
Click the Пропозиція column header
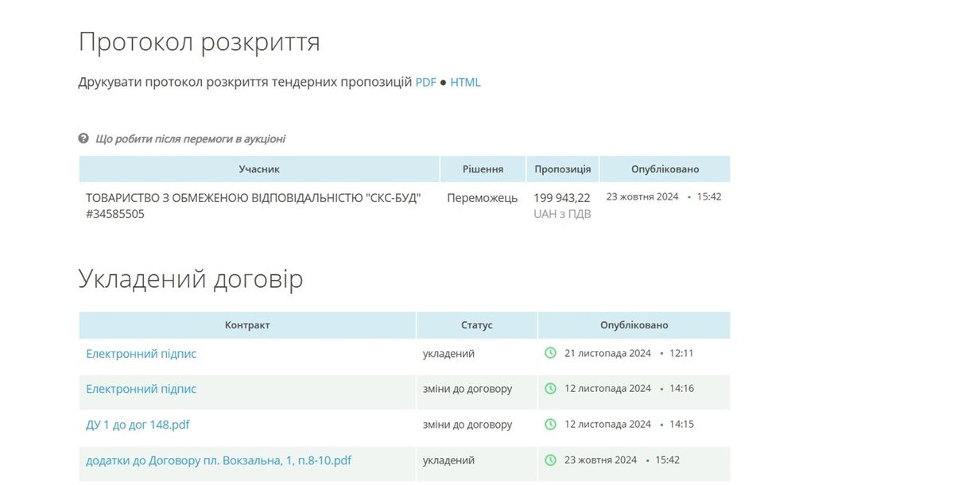coord(562,169)
